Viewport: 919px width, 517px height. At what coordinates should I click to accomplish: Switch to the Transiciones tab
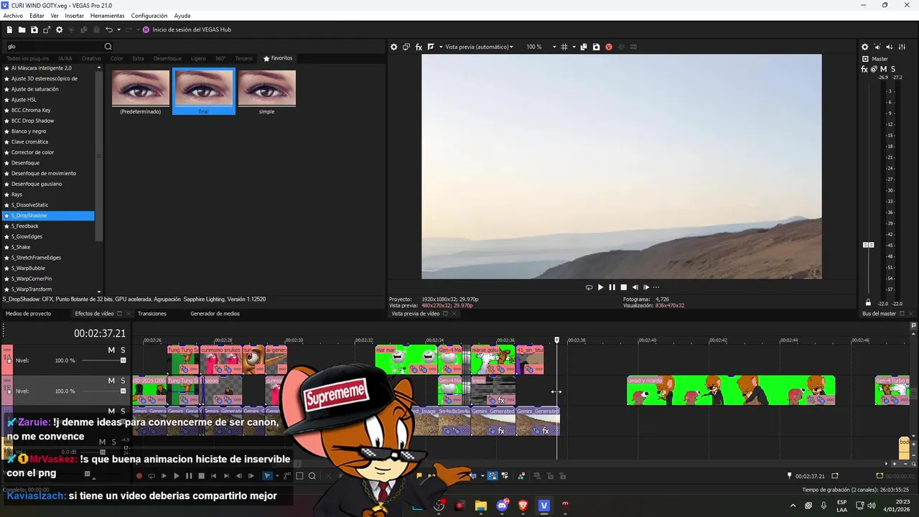[x=152, y=314]
